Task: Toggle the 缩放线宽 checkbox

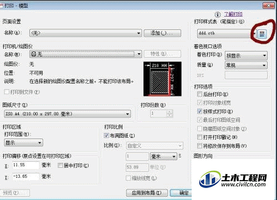Action: tap(128, 178)
